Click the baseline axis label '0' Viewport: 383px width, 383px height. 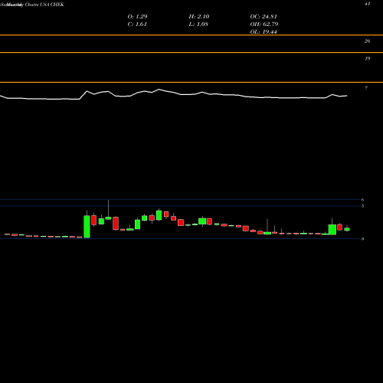coord(362,239)
